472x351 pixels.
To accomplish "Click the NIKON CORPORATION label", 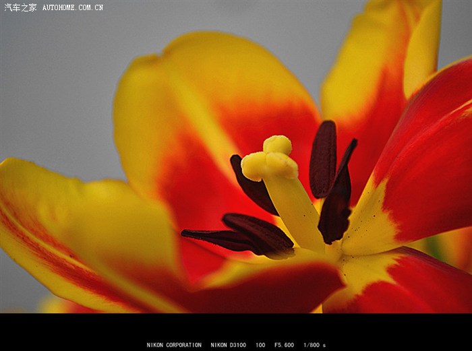I will click(x=174, y=345).
